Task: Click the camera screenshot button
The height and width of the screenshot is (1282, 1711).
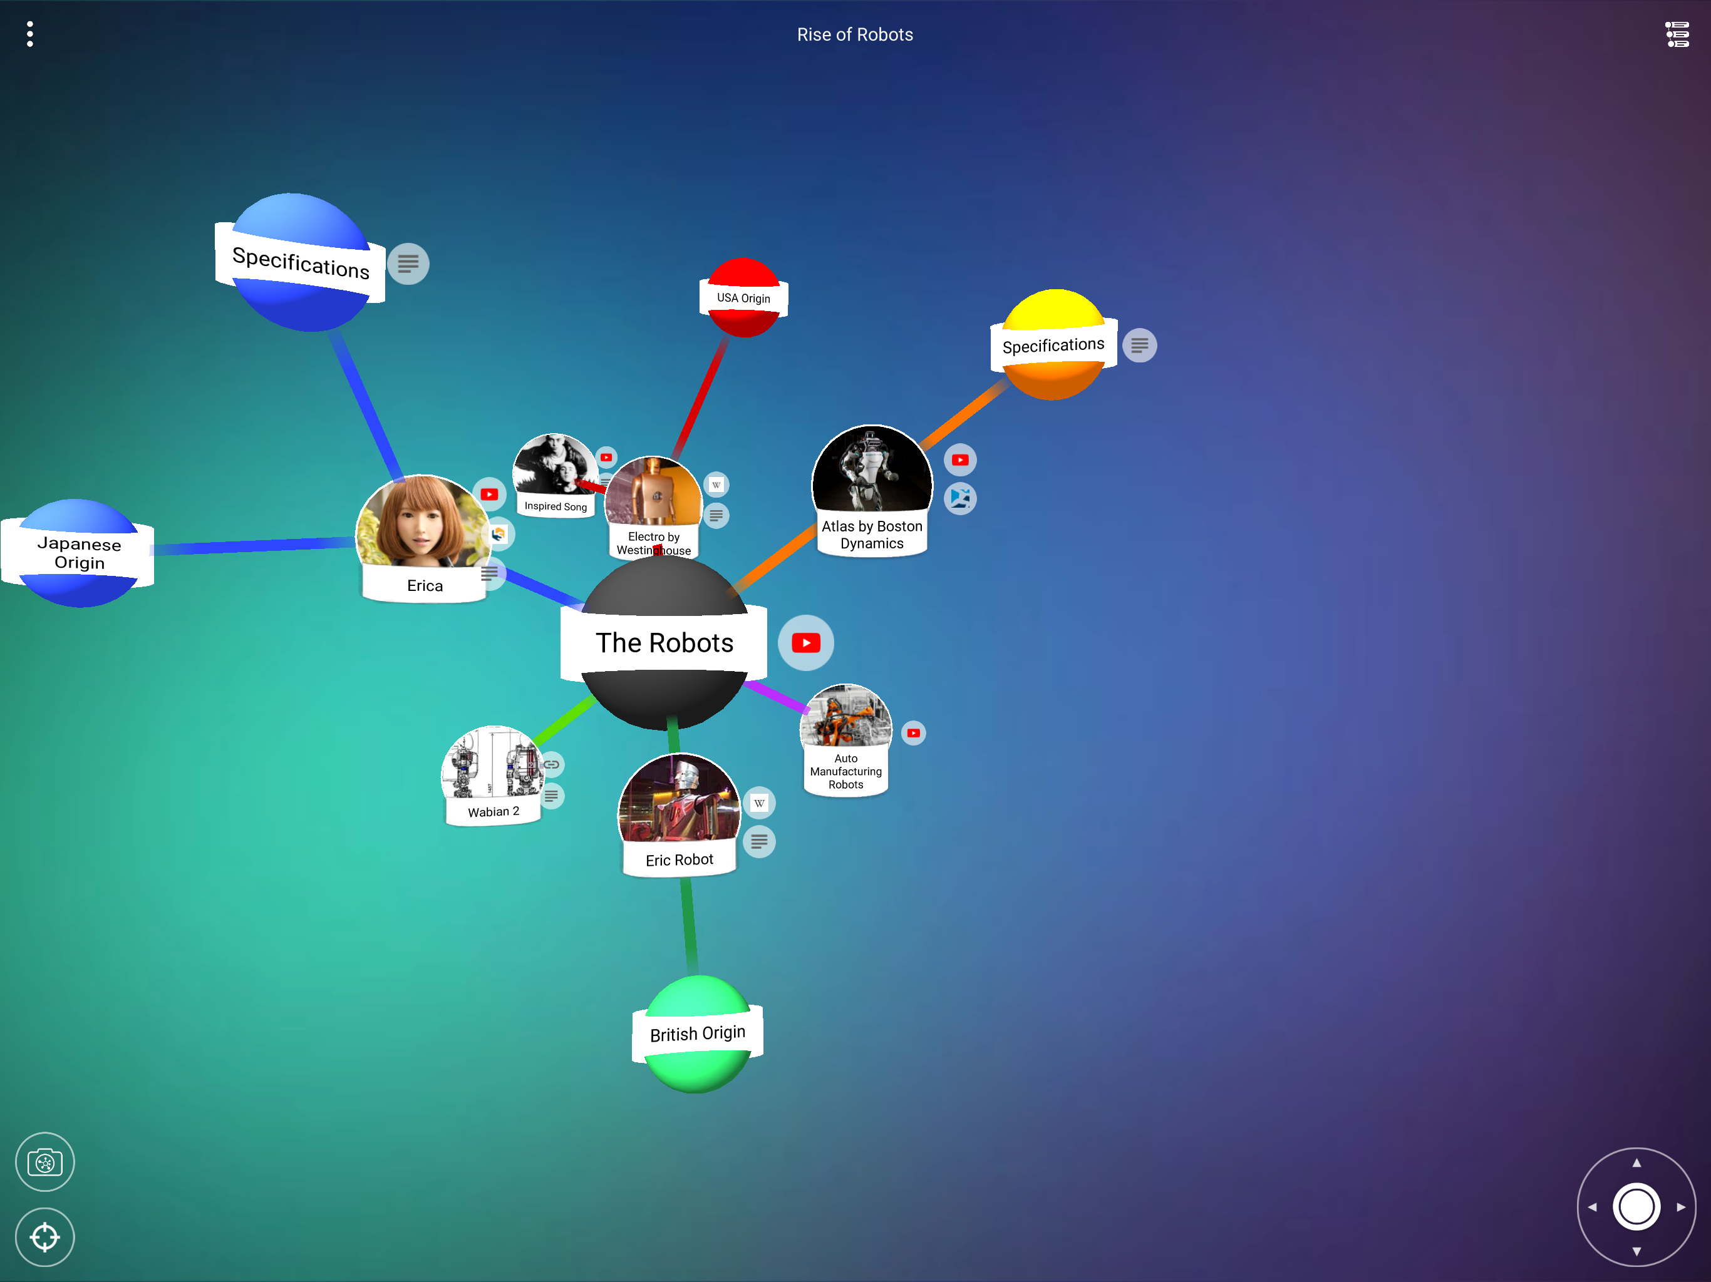Action: pos(45,1161)
